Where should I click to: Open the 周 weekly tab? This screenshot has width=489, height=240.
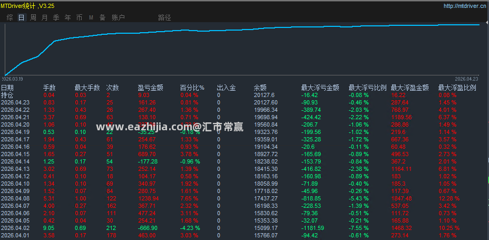point(33,18)
